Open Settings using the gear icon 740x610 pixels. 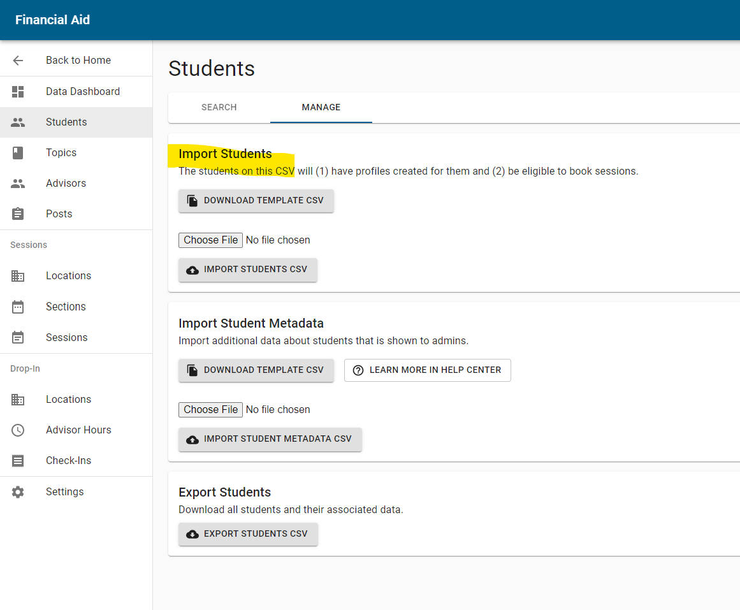point(18,492)
